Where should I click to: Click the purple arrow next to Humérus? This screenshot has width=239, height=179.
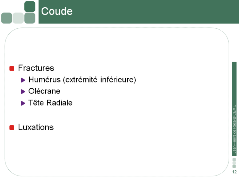(x=23, y=80)
